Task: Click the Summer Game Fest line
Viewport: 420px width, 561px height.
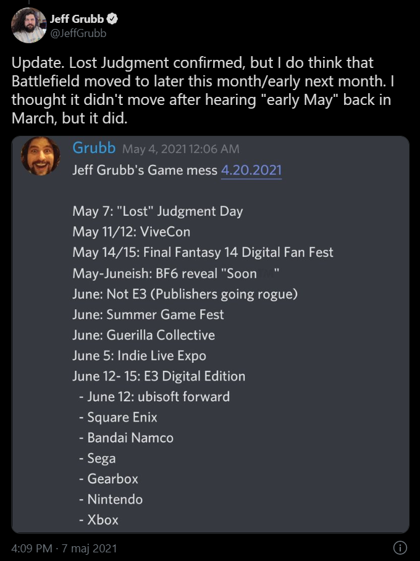Action: pos(148,314)
